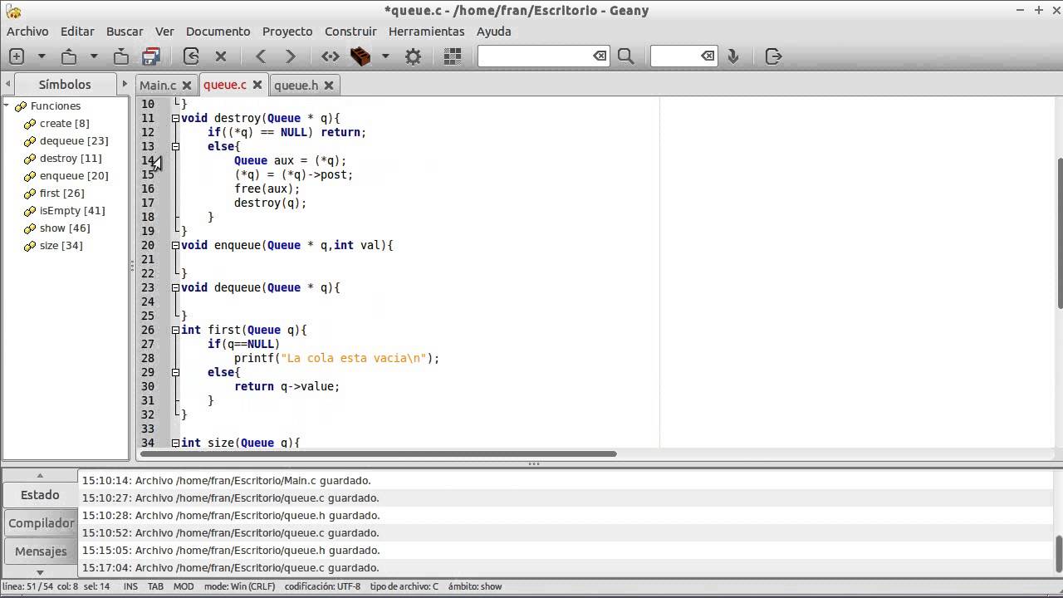Click the editor horizontal scrollbar

[x=379, y=453]
